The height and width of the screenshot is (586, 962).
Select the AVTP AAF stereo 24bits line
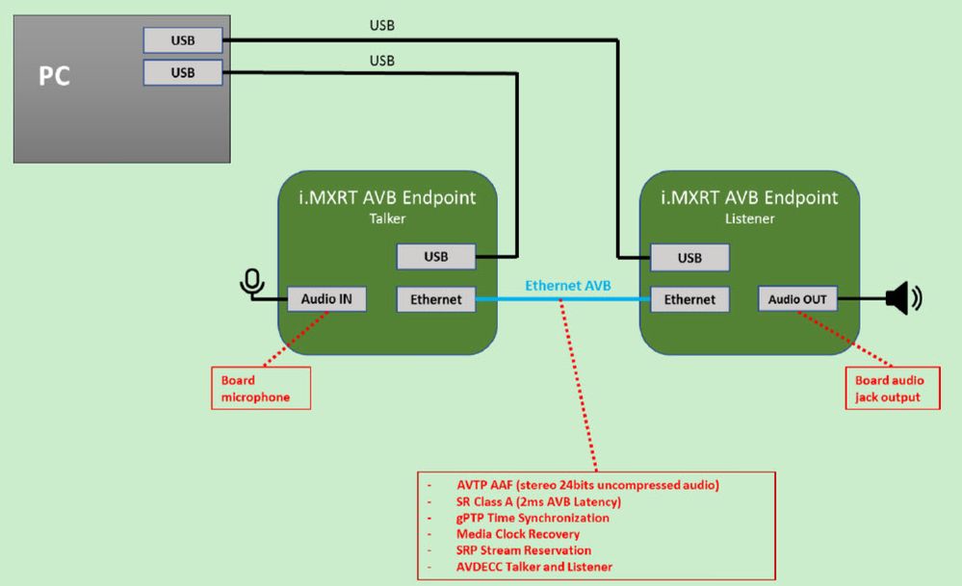[587, 485]
